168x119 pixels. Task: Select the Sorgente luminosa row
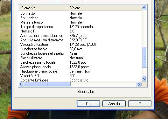pos(80,80)
